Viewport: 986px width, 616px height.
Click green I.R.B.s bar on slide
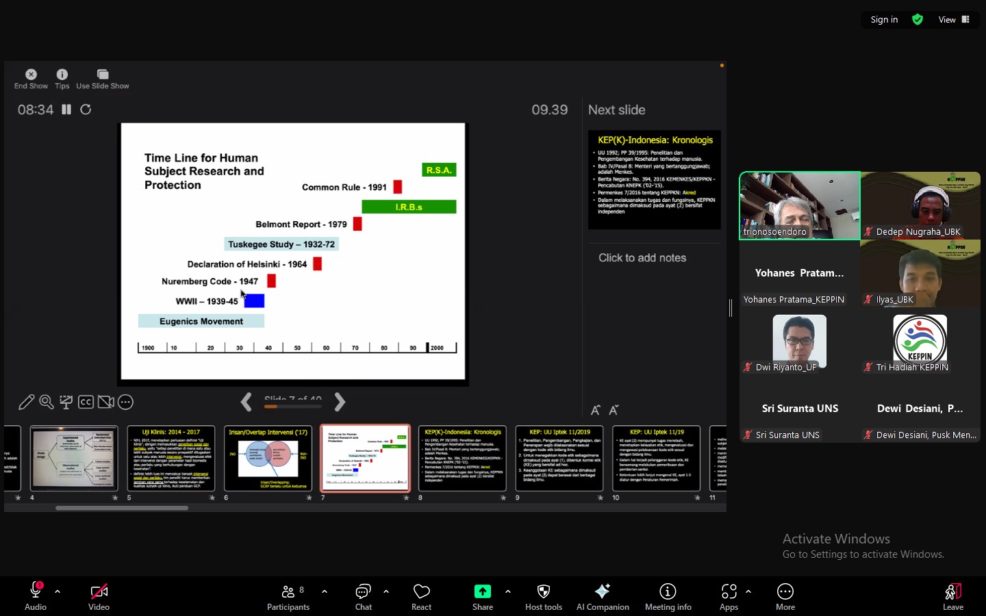(x=409, y=207)
